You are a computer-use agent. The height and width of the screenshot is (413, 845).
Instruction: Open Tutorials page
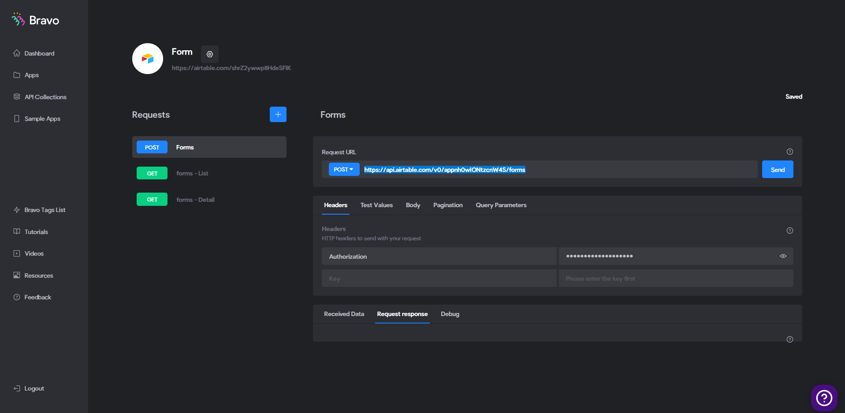click(31, 232)
